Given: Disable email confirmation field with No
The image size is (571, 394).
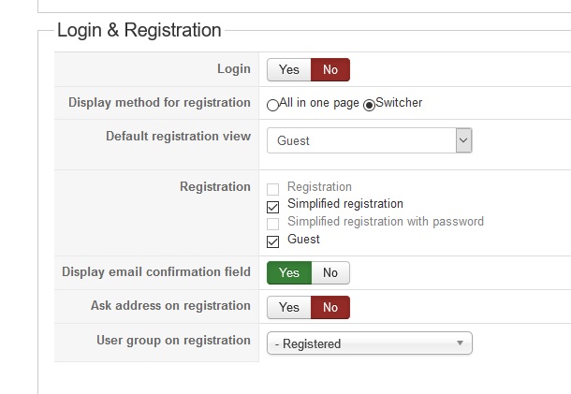Looking at the screenshot, I should point(330,272).
